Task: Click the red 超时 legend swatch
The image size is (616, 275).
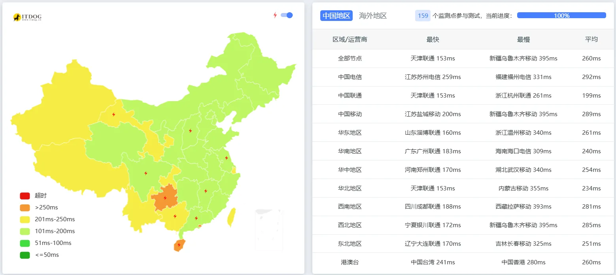Action: (x=25, y=196)
